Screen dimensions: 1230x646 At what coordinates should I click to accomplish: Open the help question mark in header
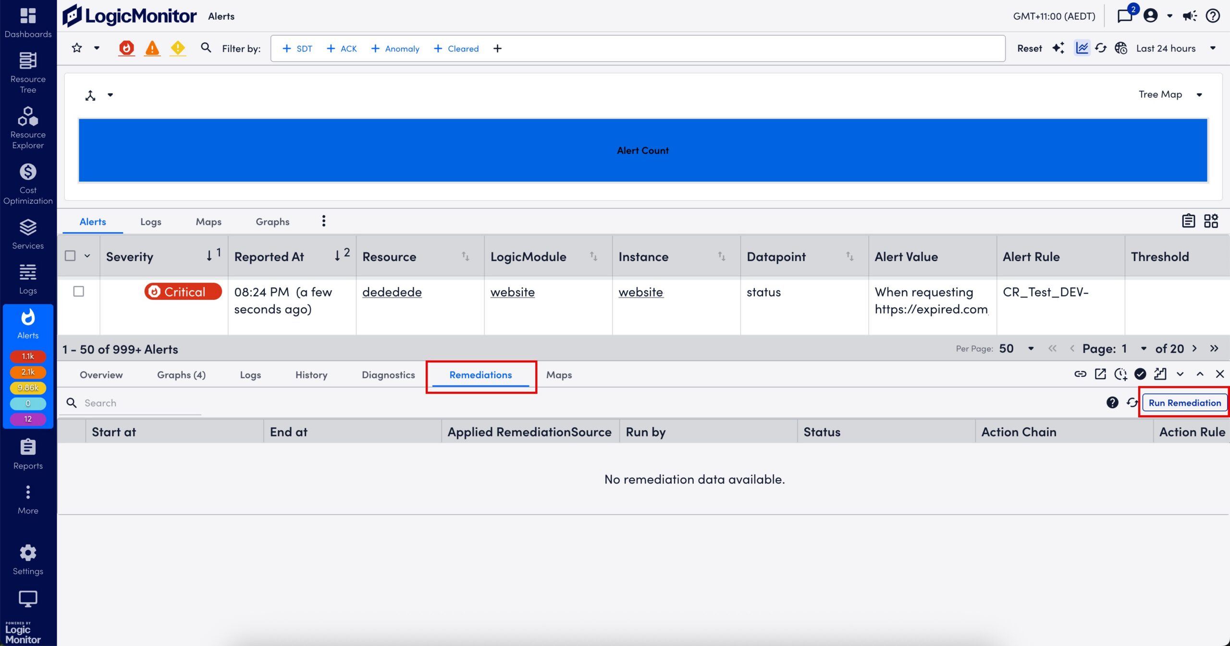[1213, 16]
